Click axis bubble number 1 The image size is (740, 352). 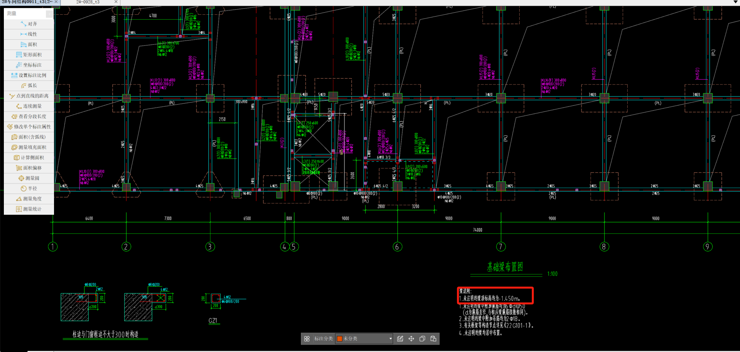(x=53, y=247)
